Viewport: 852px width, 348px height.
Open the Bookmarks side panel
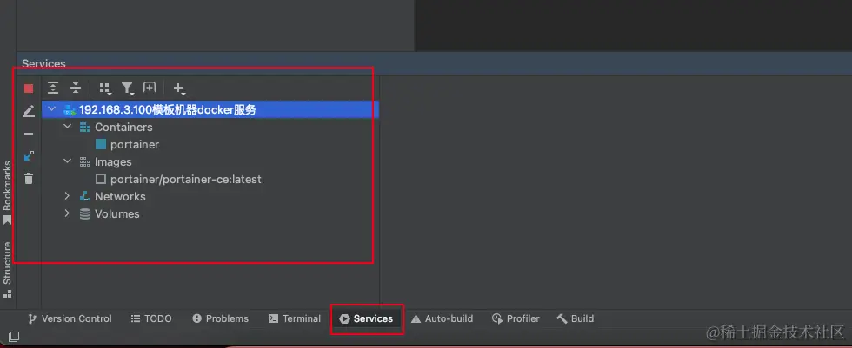[x=7, y=193]
